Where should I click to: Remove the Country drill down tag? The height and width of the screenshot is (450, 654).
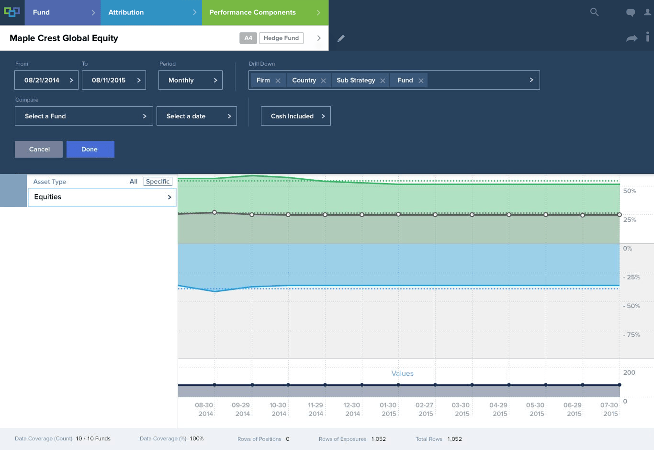(x=323, y=81)
